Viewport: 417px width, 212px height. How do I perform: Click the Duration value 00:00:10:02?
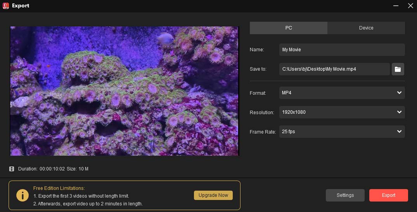point(52,169)
